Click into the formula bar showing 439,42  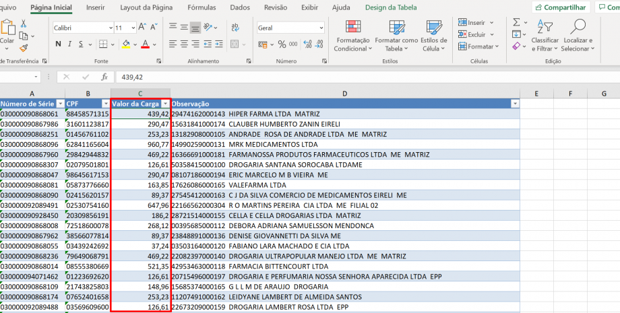[x=337, y=77]
